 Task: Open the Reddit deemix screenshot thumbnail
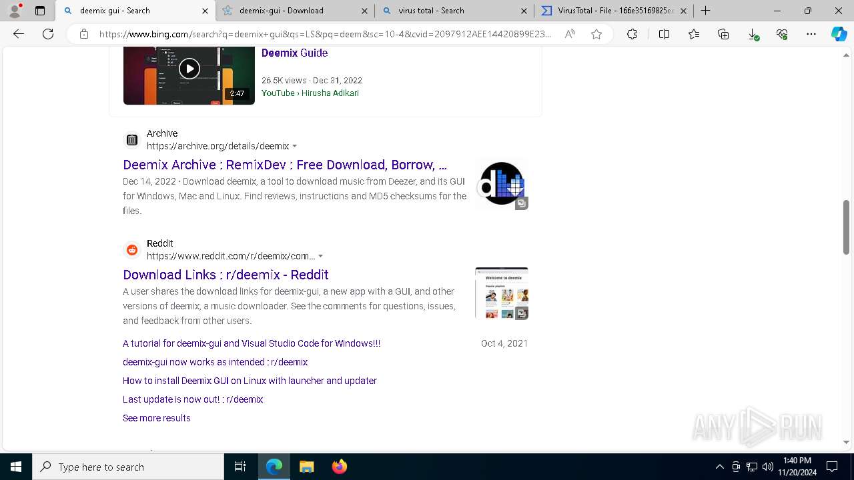coord(502,293)
